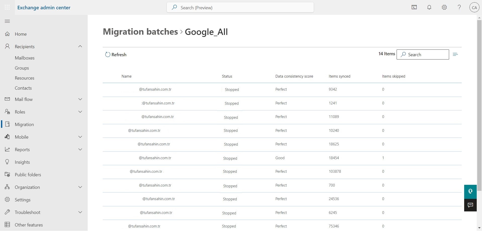Open the app launcher waffle icon
The image size is (482, 231).
(x=7, y=8)
